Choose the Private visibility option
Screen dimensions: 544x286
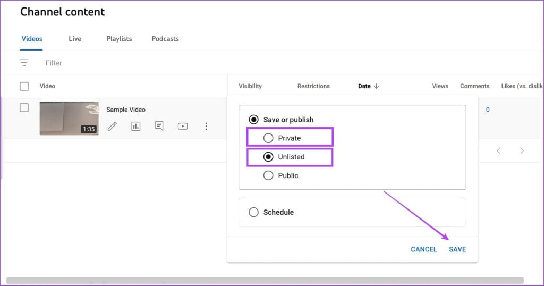coord(268,138)
